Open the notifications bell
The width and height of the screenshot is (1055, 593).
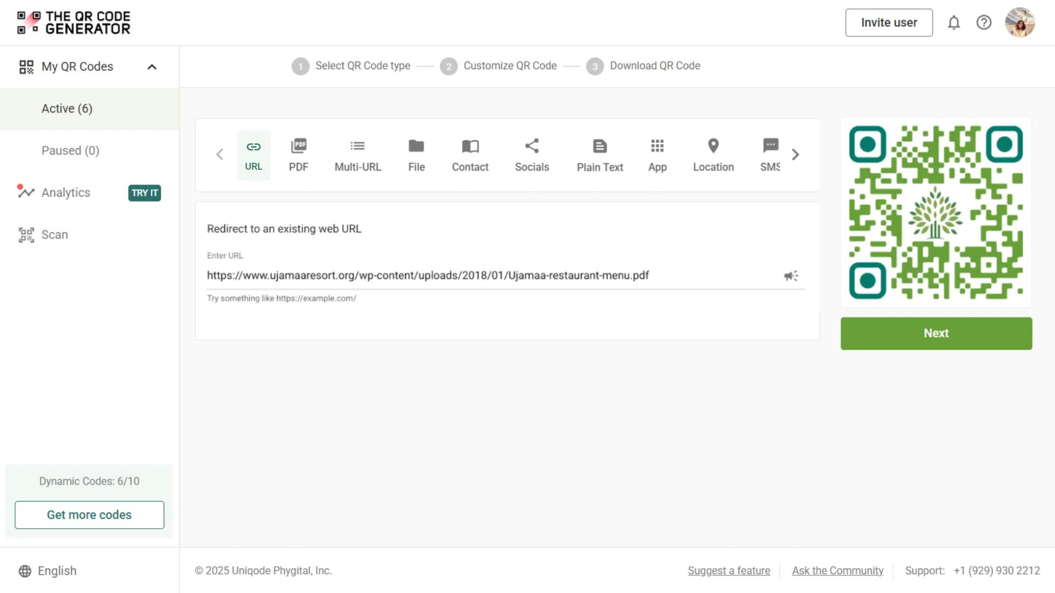[x=954, y=23]
